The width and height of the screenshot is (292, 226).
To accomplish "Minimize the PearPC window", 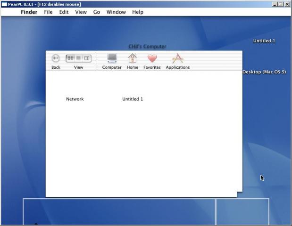I will point(275,4).
